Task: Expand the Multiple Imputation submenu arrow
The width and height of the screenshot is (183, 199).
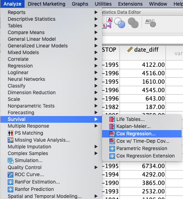Action: pos(96,147)
